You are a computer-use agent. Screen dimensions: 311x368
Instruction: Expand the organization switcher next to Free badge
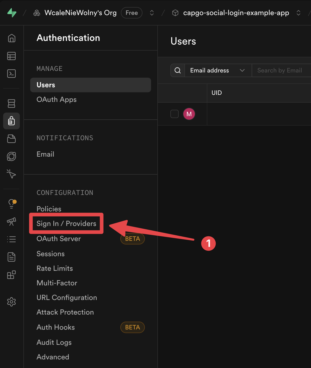[152, 13]
